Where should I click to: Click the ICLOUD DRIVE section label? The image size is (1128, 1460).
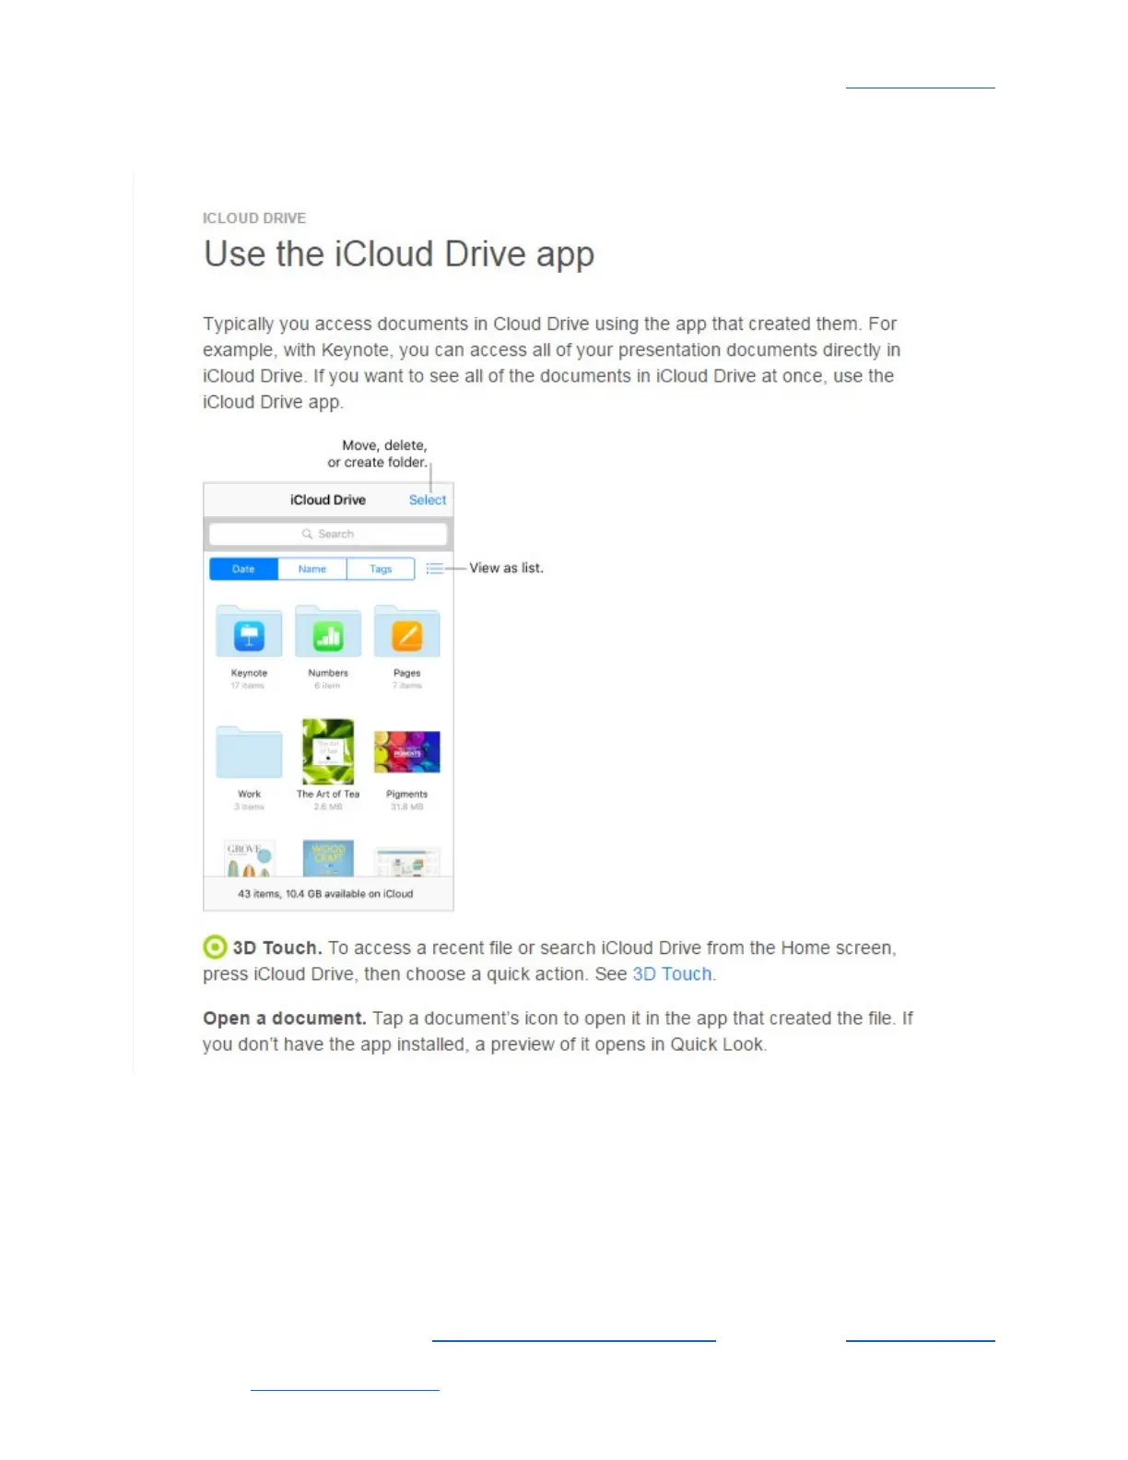coord(254,218)
